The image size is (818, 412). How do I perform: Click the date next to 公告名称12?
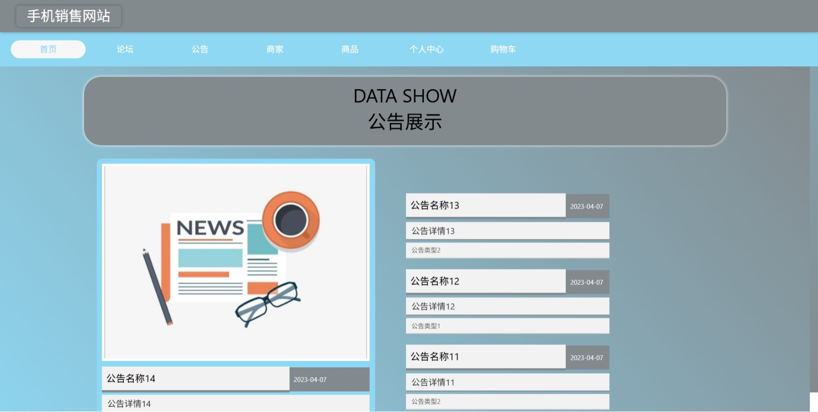(x=587, y=282)
